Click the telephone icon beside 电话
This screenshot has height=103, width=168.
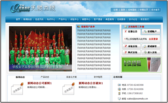coord(119,85)
